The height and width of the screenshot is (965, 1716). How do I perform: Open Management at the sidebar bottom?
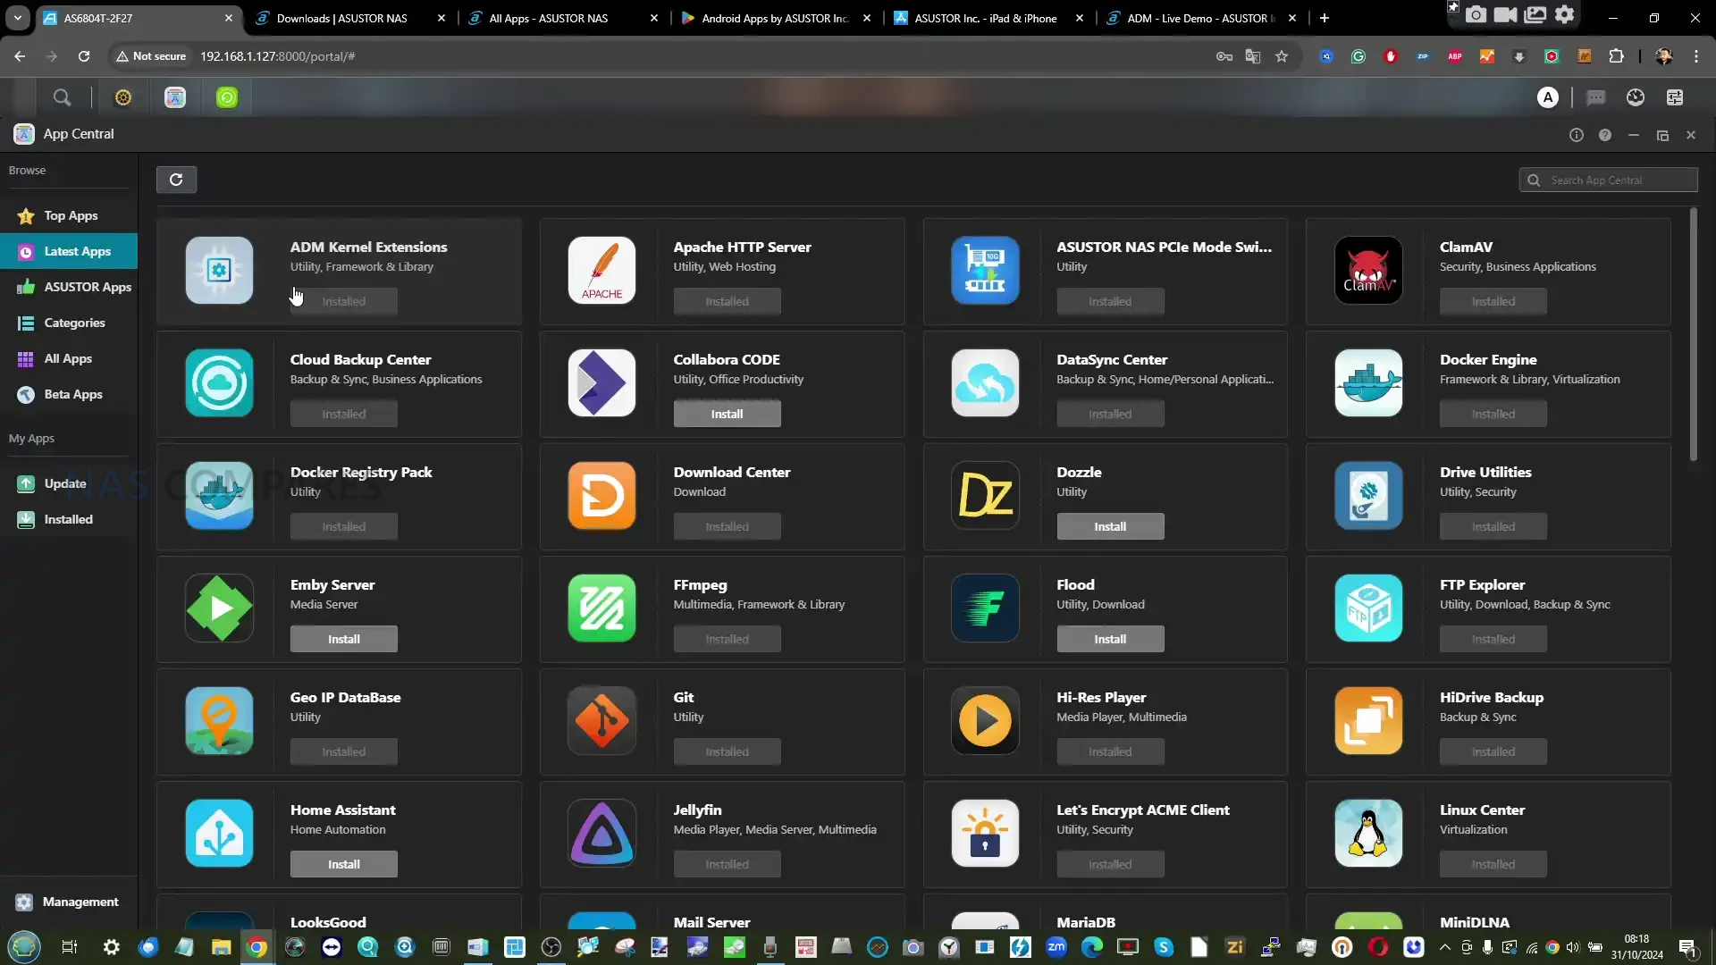pos(80,902)
